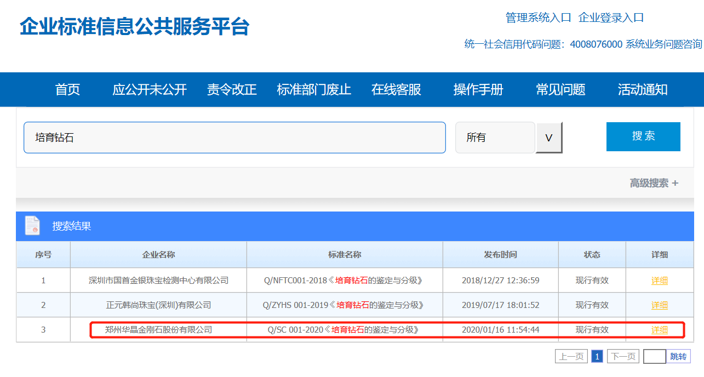Click the 详细 column header
Image resolution: width=704 pixels, height=377 pixels.
(660, 254)
